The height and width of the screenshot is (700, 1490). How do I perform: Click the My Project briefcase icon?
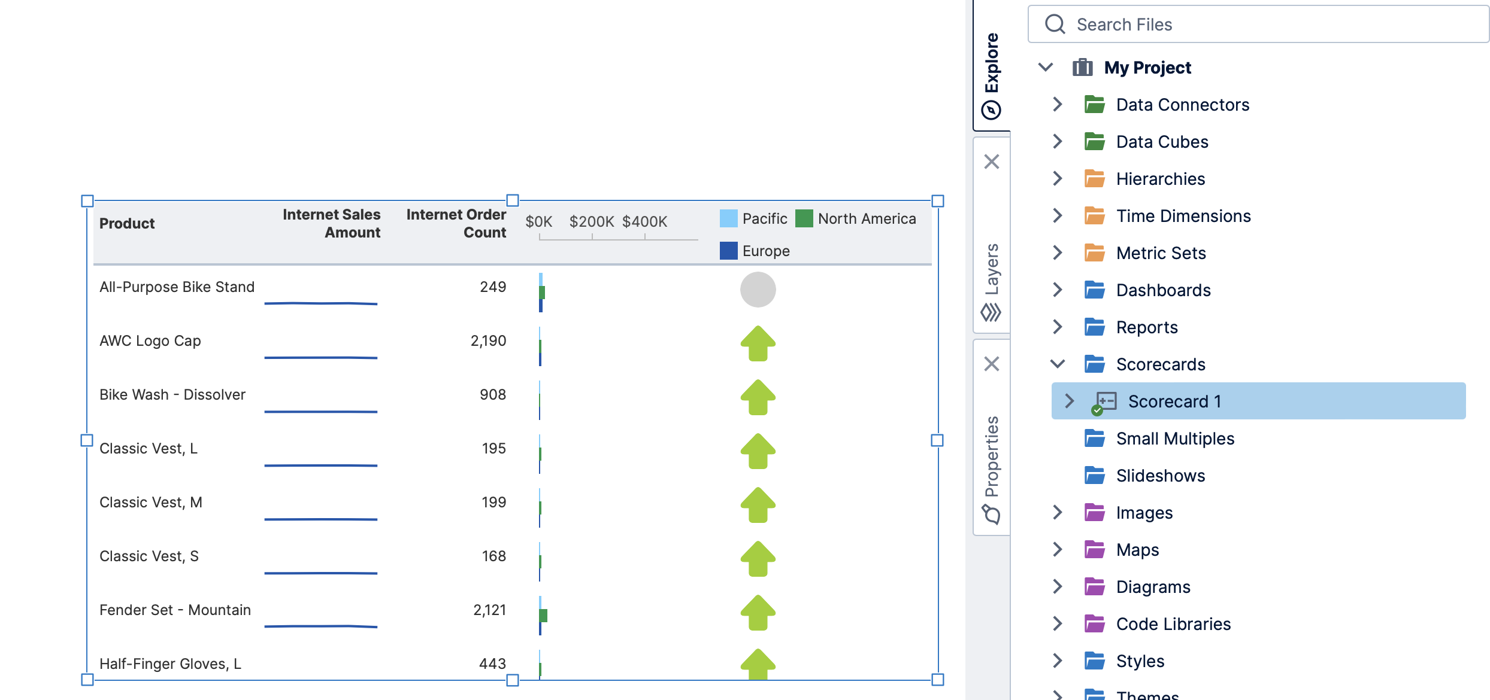coord(1083,68)
